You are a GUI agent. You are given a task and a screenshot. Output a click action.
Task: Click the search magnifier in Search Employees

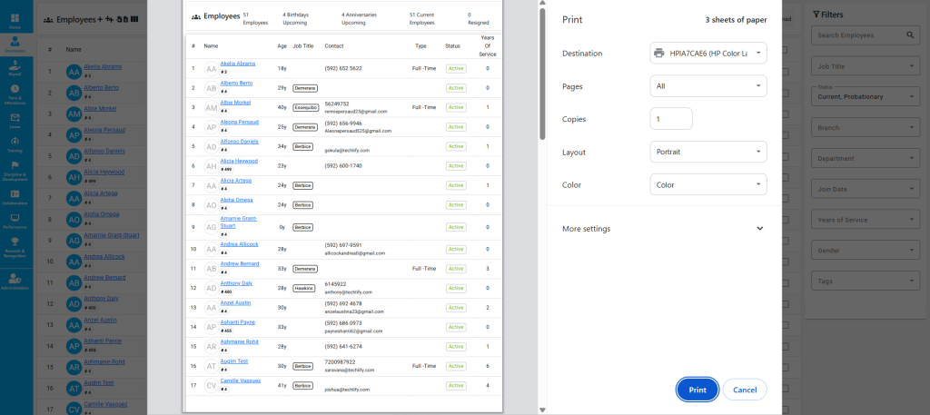[x=911, y=35]
